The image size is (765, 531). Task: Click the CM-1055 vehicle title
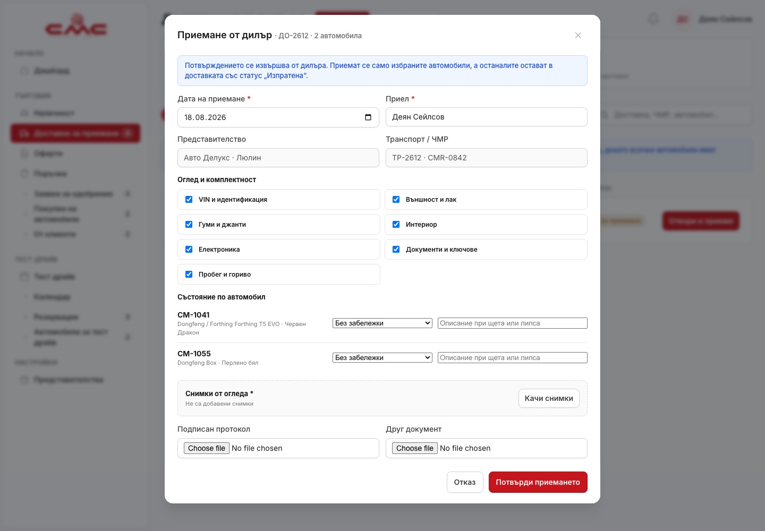[x=194, y=354]
